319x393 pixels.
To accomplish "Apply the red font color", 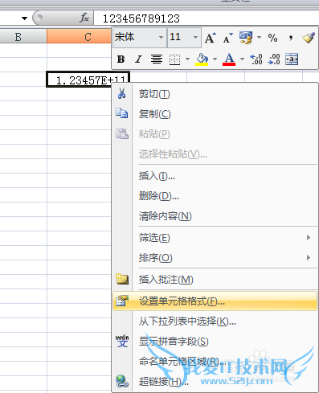I will point(229,59).
